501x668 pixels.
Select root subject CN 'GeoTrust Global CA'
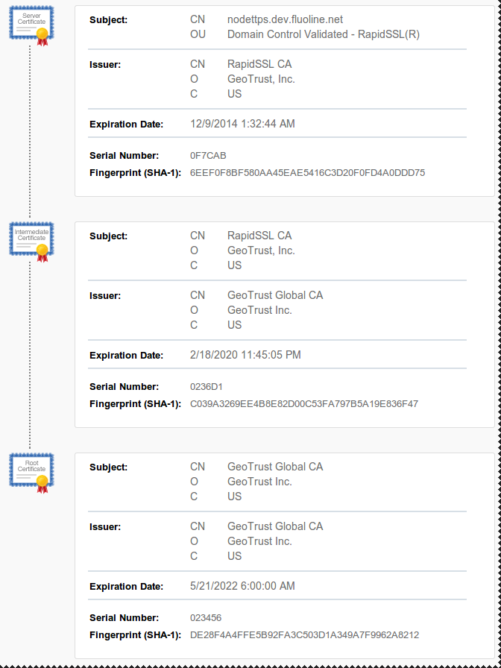click(x=275, y=467)
